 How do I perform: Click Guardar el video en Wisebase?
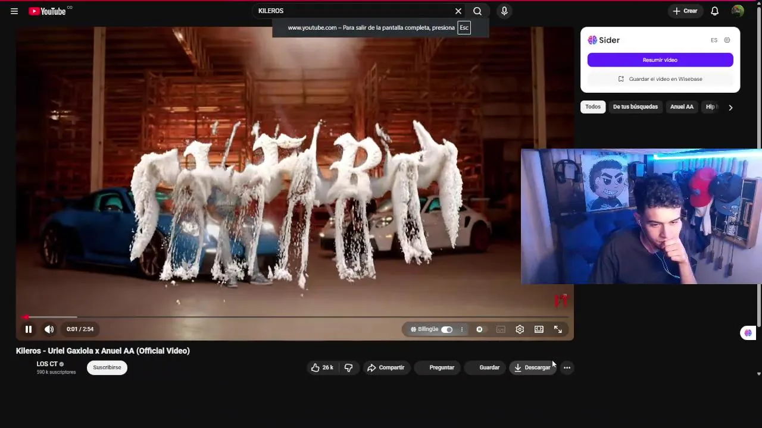[x=660, y=79]
